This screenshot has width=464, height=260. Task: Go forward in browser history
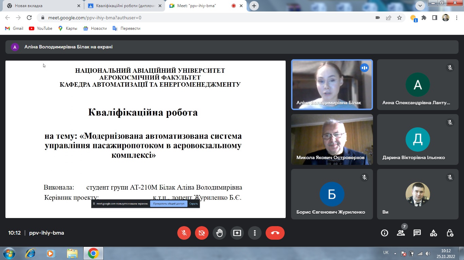(18, 18)
